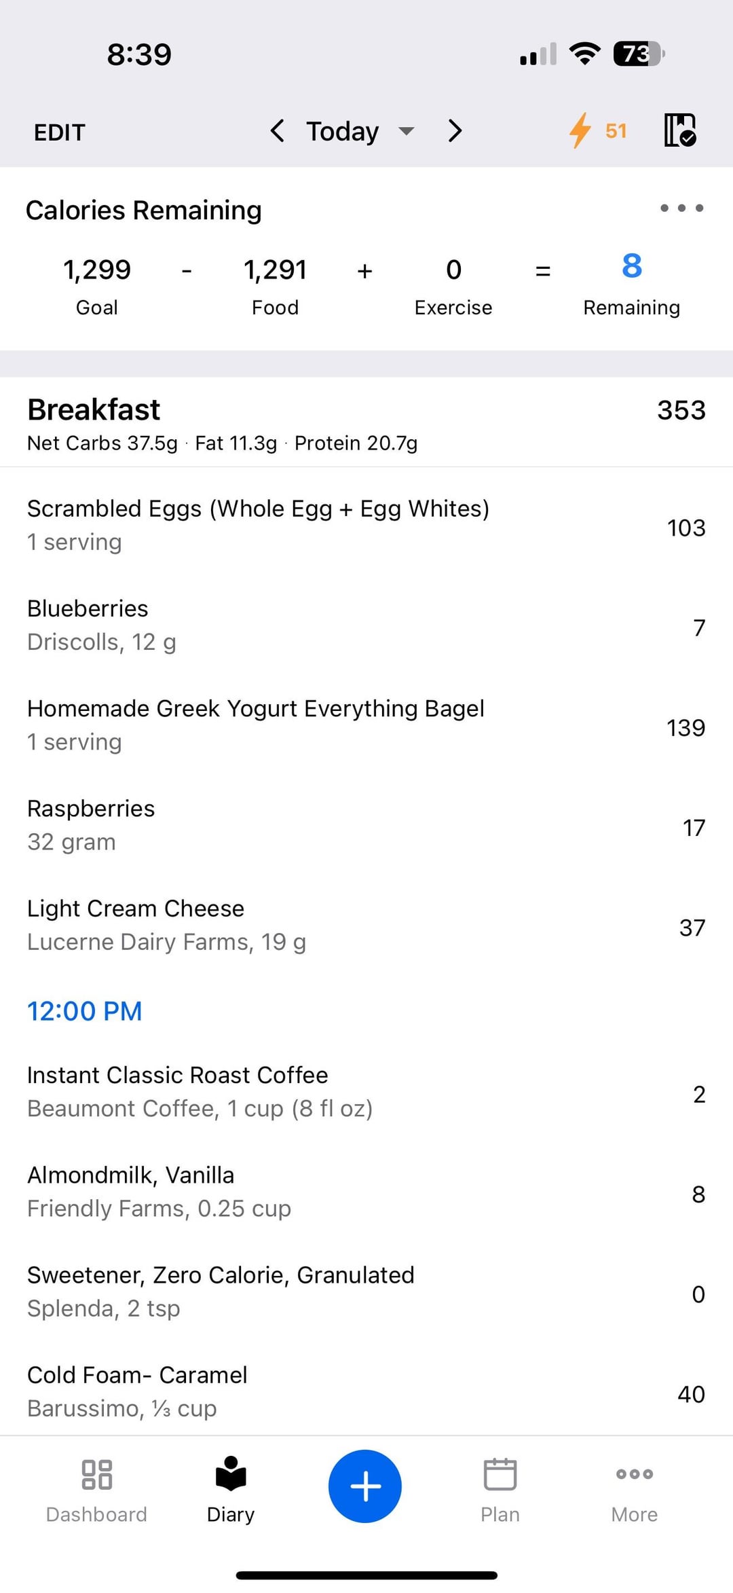Select the Diary tab

pos(231,1490)
